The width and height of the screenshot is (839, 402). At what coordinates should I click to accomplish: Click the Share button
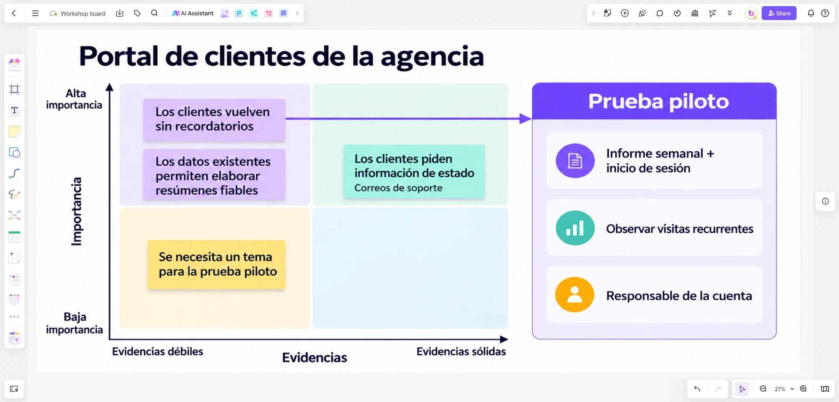coord(779,13)
